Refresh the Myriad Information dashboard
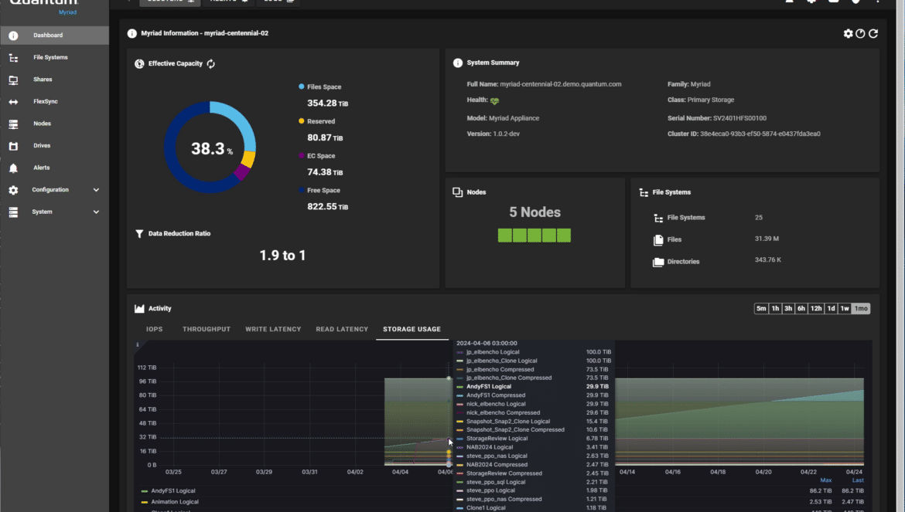 coord(873,33)
